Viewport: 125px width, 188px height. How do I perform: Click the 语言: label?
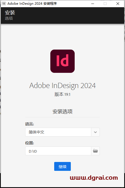click(30, 124)
